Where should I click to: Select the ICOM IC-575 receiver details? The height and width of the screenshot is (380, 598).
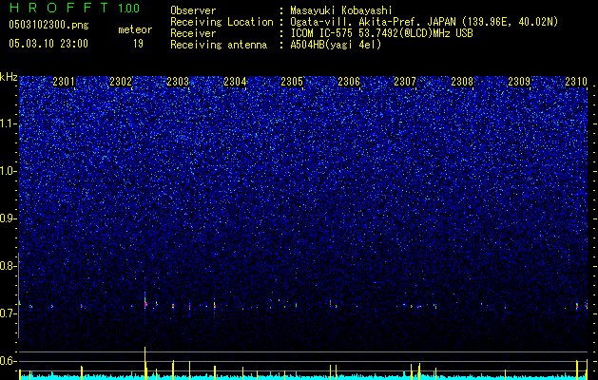382,33
